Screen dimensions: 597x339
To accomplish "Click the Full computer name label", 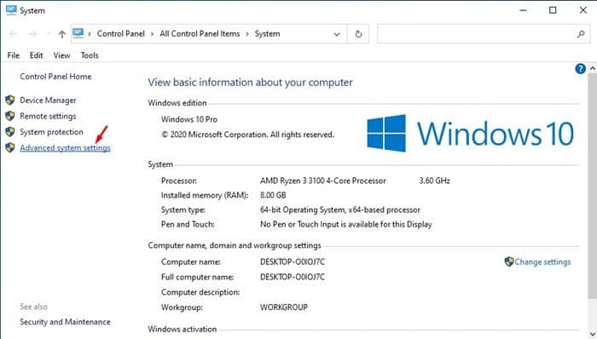I will click(x=197, y=277).
